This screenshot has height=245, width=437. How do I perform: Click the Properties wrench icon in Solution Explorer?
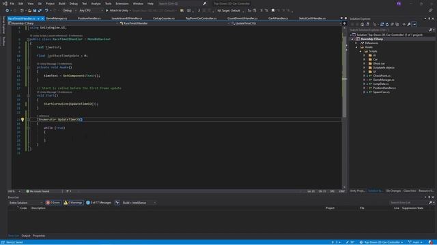(409, 24)
